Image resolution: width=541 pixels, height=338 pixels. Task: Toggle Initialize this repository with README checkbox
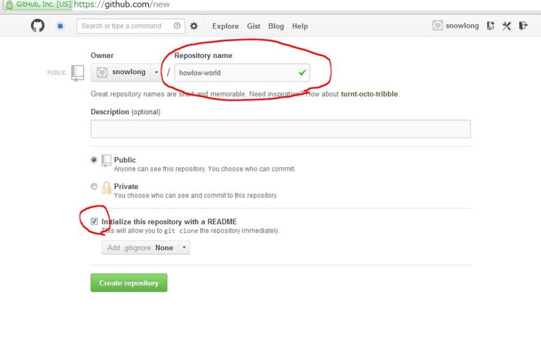94,221
